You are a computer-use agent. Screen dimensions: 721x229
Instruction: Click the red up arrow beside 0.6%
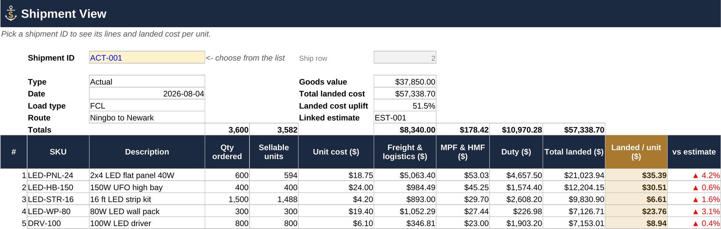pyautogui.click(x=695, y=187)
